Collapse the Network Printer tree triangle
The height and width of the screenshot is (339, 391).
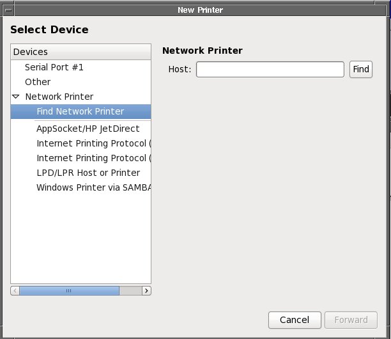pyautogui.click(x=16, y=97)
